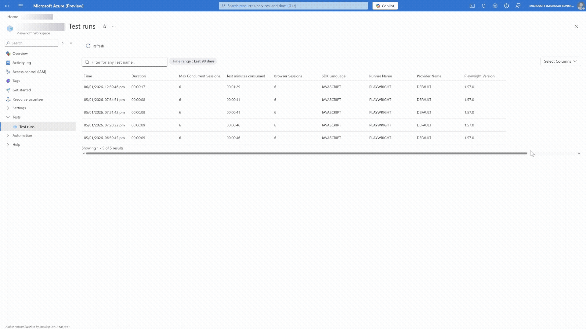
Task: Expand the Settings section
Action: (x=19, y=108)
